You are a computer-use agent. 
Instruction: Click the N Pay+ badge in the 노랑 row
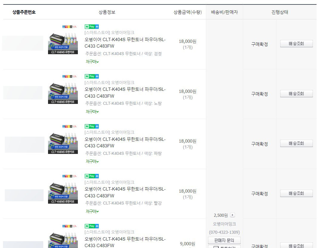coord(92,77)
